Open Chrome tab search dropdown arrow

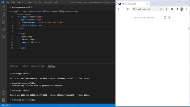[166, 2]
